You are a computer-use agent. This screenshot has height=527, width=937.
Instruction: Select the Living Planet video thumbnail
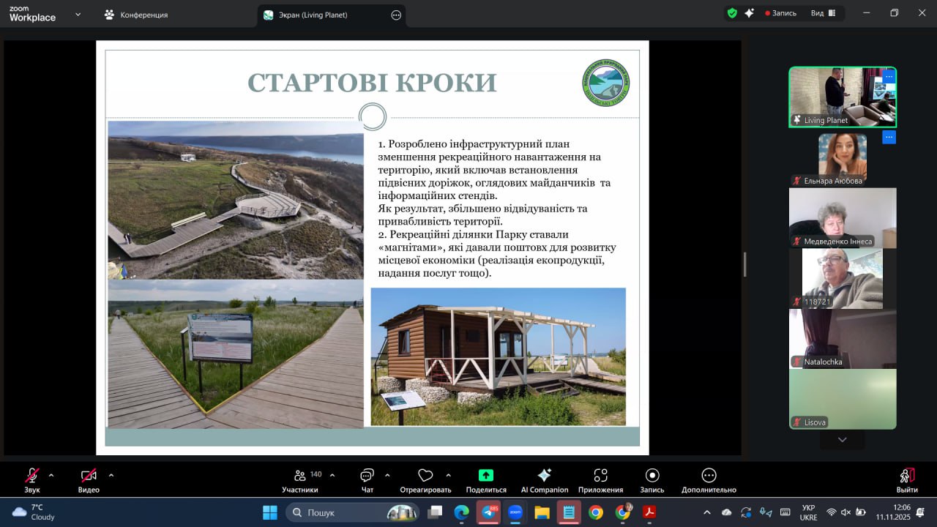point(842,97)
